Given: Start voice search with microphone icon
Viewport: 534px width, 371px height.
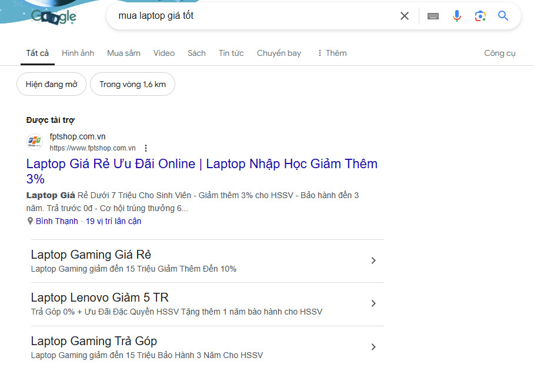Looking at the screenshot, I should click(457, 16).
